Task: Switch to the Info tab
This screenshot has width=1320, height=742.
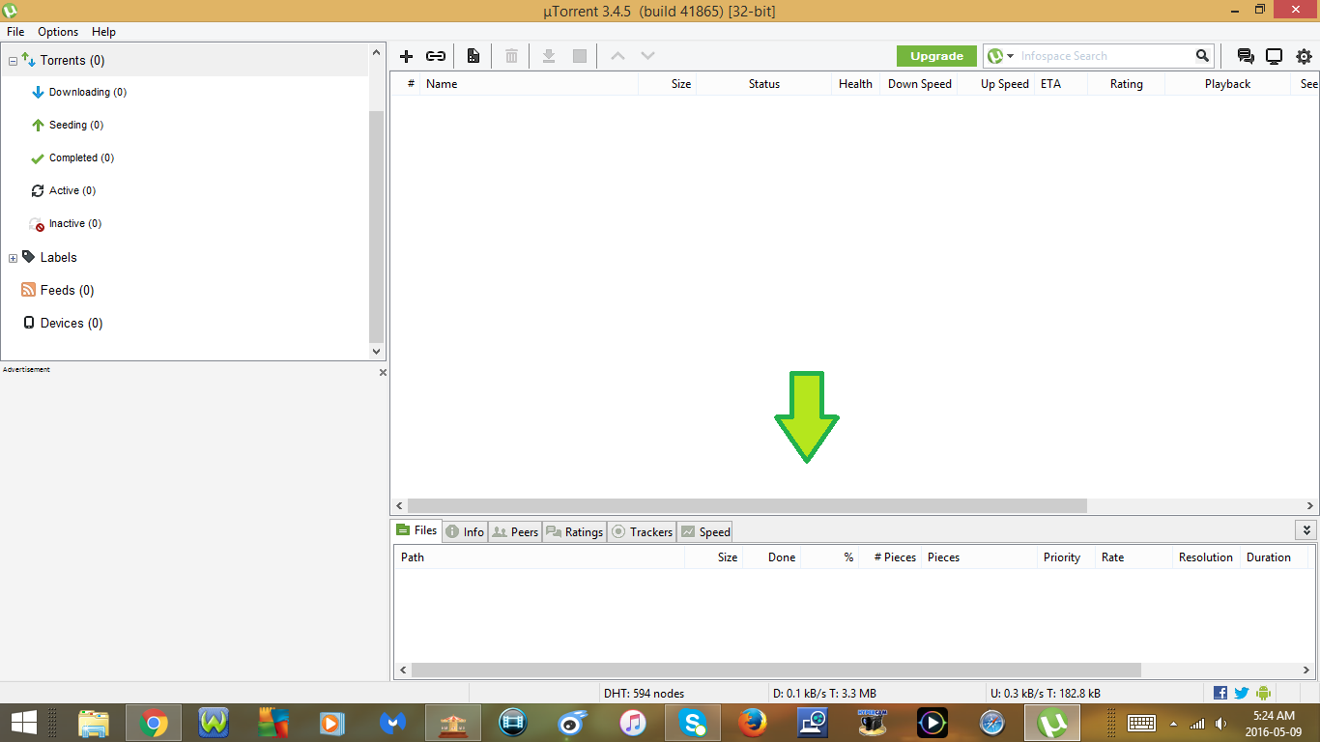Action: click(x=465, y=531)
